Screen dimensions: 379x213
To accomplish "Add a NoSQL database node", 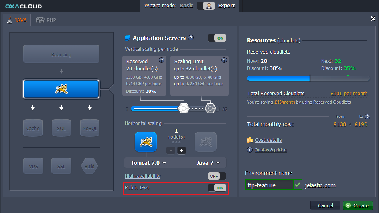I will pyautogui.click(x=90, y=128).
